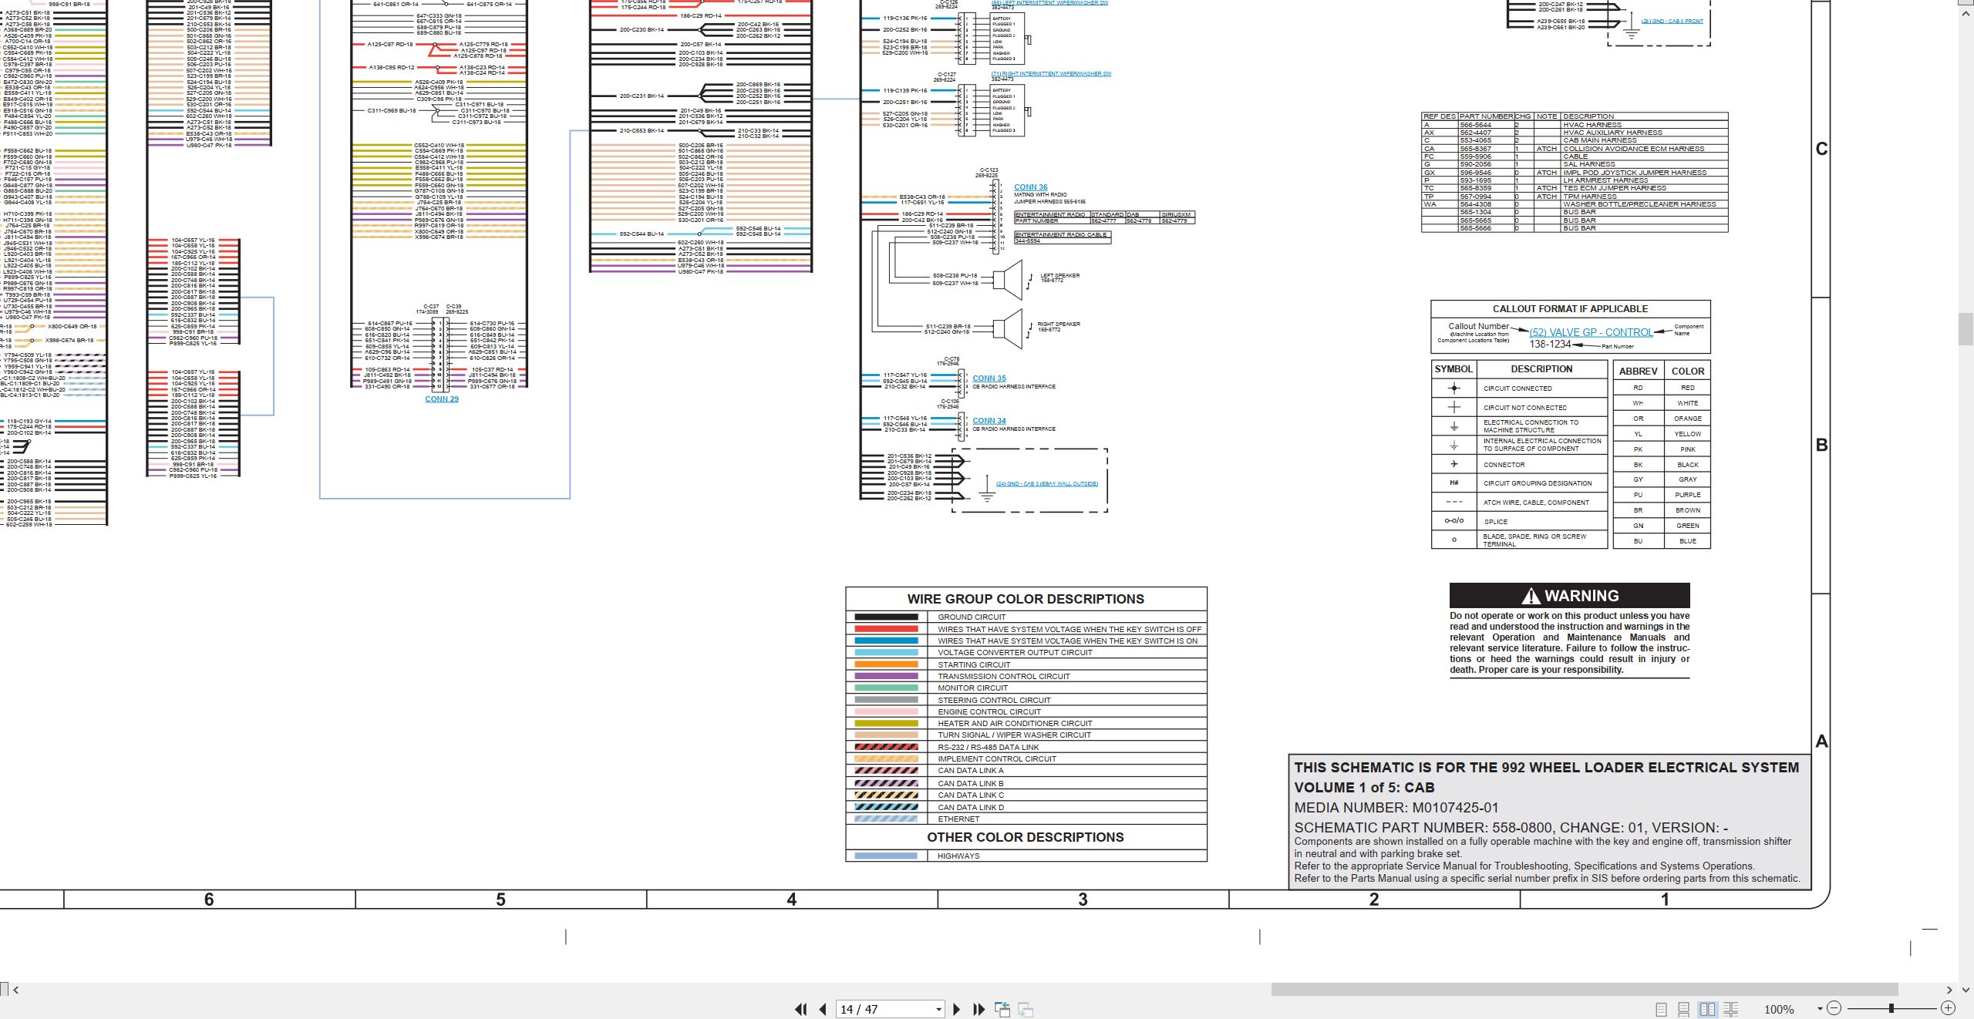Viewport: 1974px width, 1019px height.
Task: Go to the next page
Action: click(957, 1009)
